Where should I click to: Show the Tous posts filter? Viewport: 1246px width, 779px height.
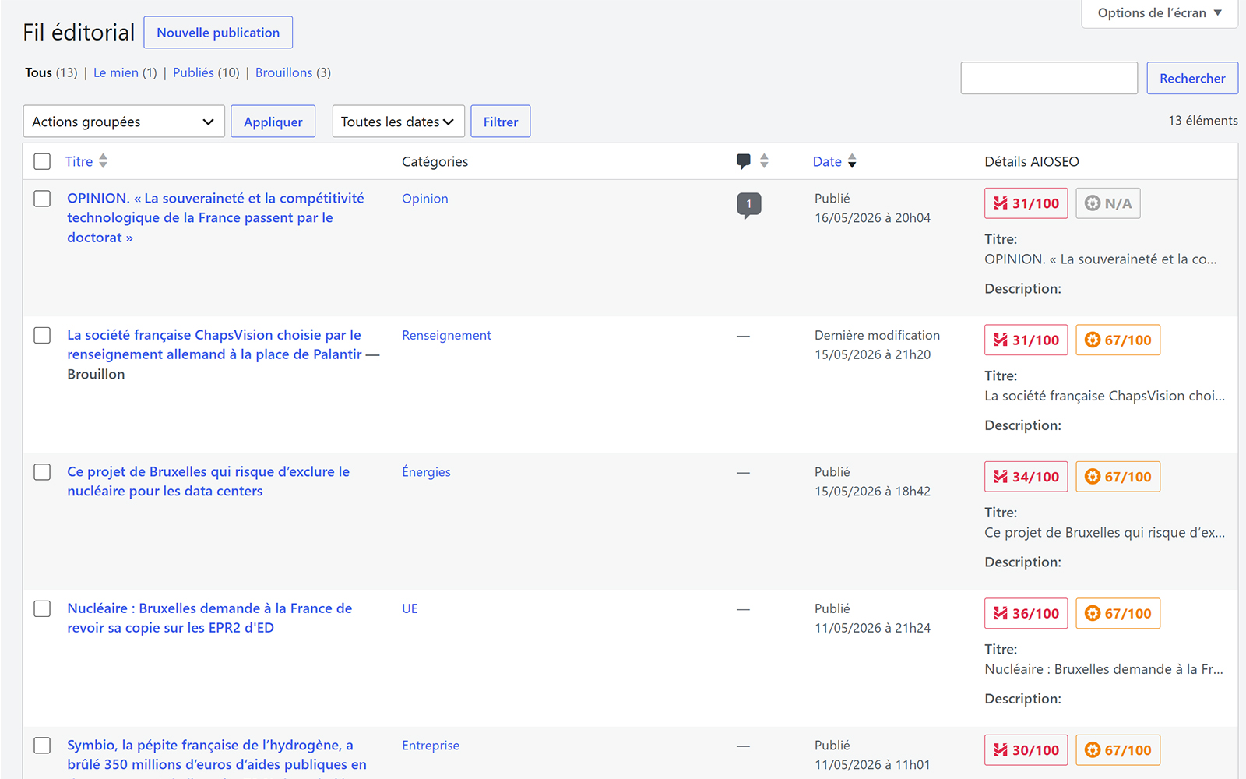coord(38,72)
